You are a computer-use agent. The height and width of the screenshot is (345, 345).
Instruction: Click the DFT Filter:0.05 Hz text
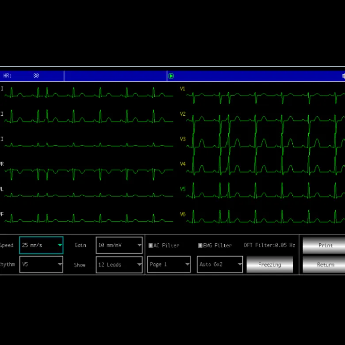[269, 245]
